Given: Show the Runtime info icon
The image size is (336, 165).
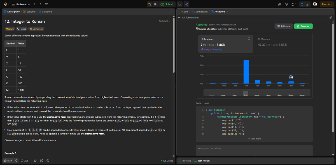Looking at the screenshot, I should [249, 39].
